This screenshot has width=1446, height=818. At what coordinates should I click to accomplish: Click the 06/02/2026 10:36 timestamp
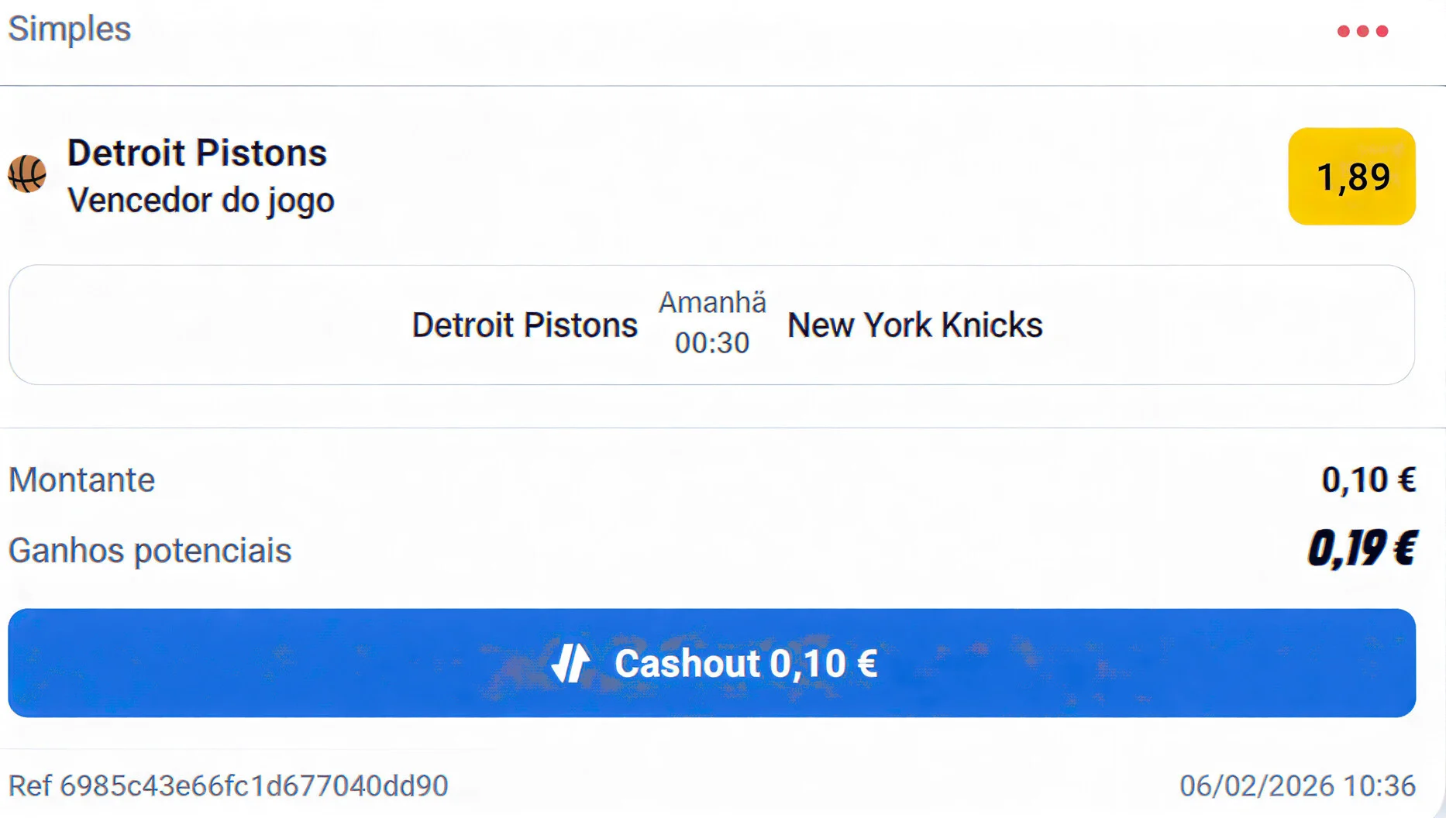click(x=1297, y=785)
